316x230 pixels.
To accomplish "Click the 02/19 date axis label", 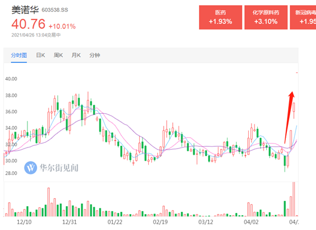I will pos(160,222).
